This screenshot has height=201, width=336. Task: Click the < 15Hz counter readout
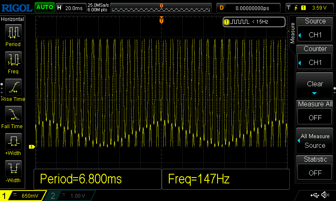click(x=260, y=22)
